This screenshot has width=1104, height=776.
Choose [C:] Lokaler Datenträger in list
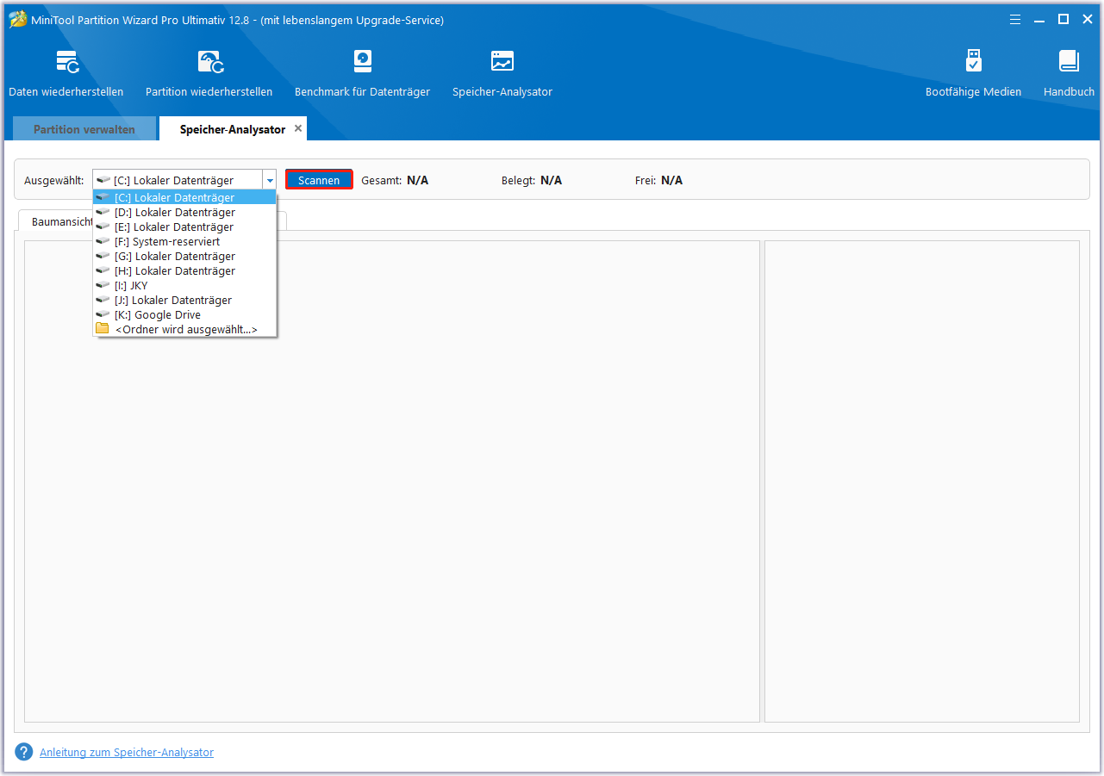pos(184,197)
